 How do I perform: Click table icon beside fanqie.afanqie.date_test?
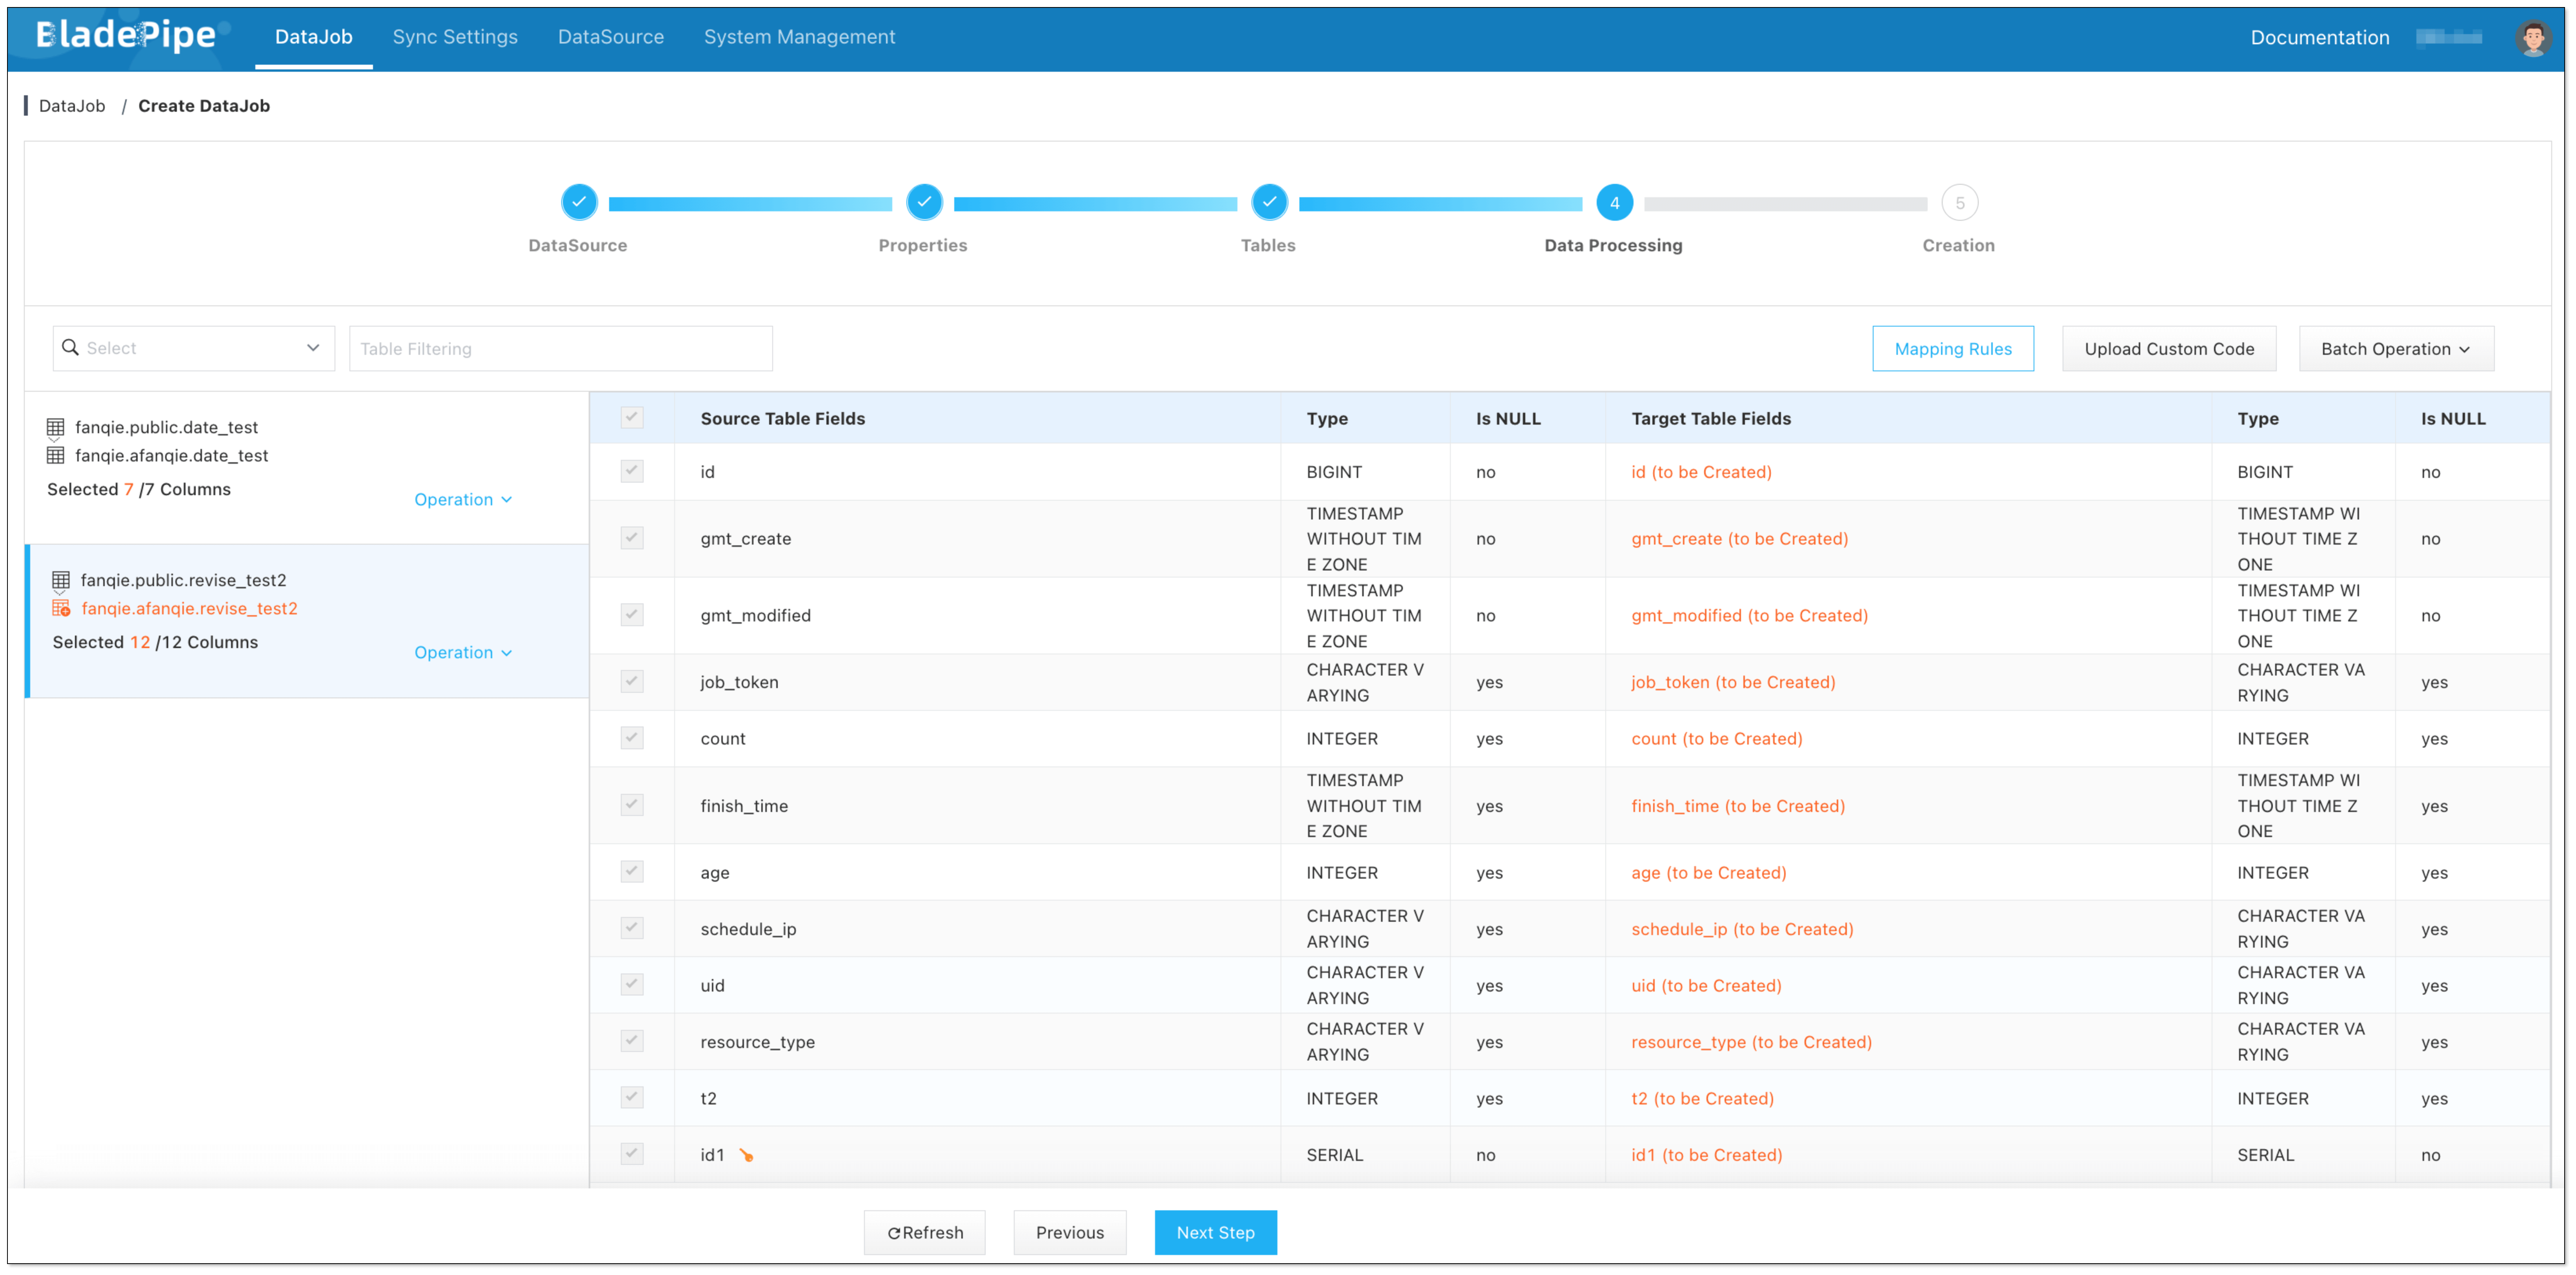pos(55,455)
